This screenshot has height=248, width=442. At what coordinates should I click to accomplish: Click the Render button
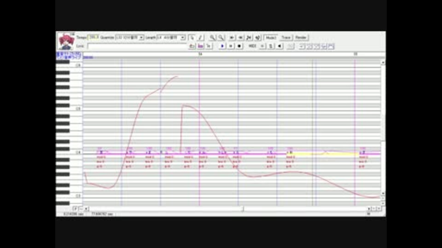(301, 37)
